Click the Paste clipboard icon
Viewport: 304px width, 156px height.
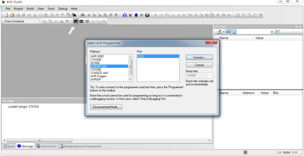pyautogui.click(x=46, y=15)
